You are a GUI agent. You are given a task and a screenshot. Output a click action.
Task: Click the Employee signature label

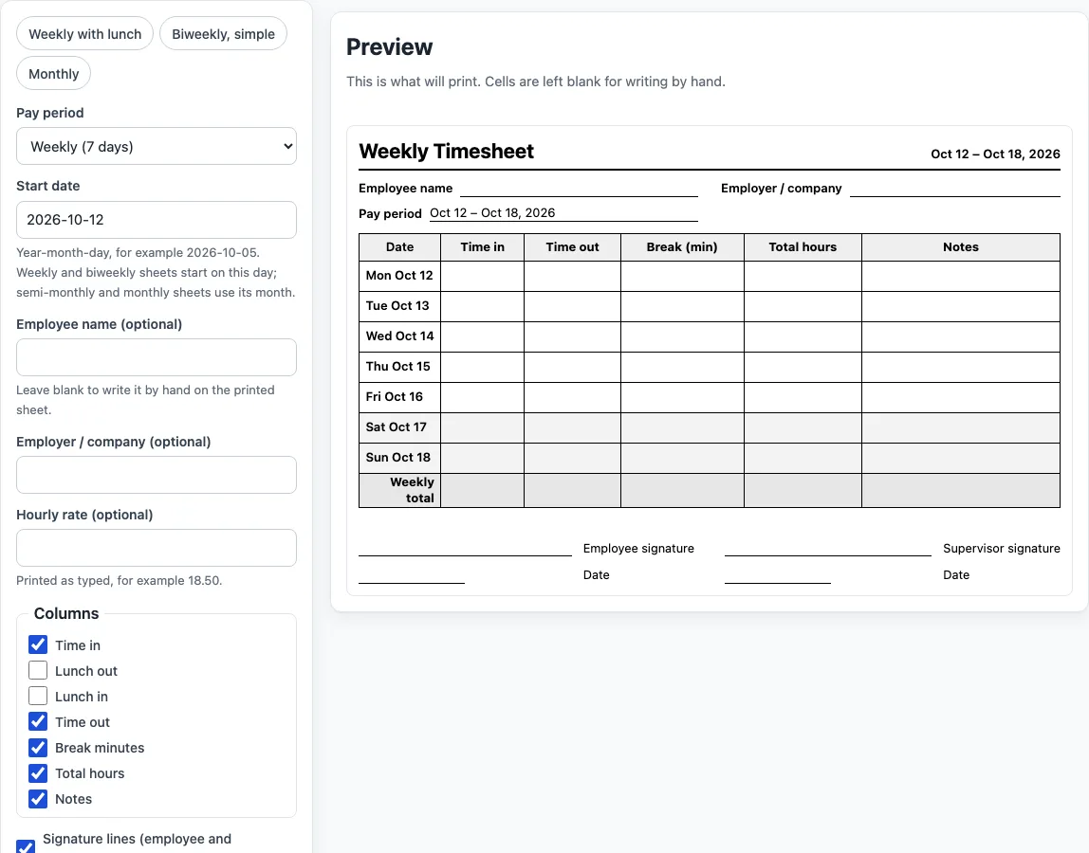[638, 549]
